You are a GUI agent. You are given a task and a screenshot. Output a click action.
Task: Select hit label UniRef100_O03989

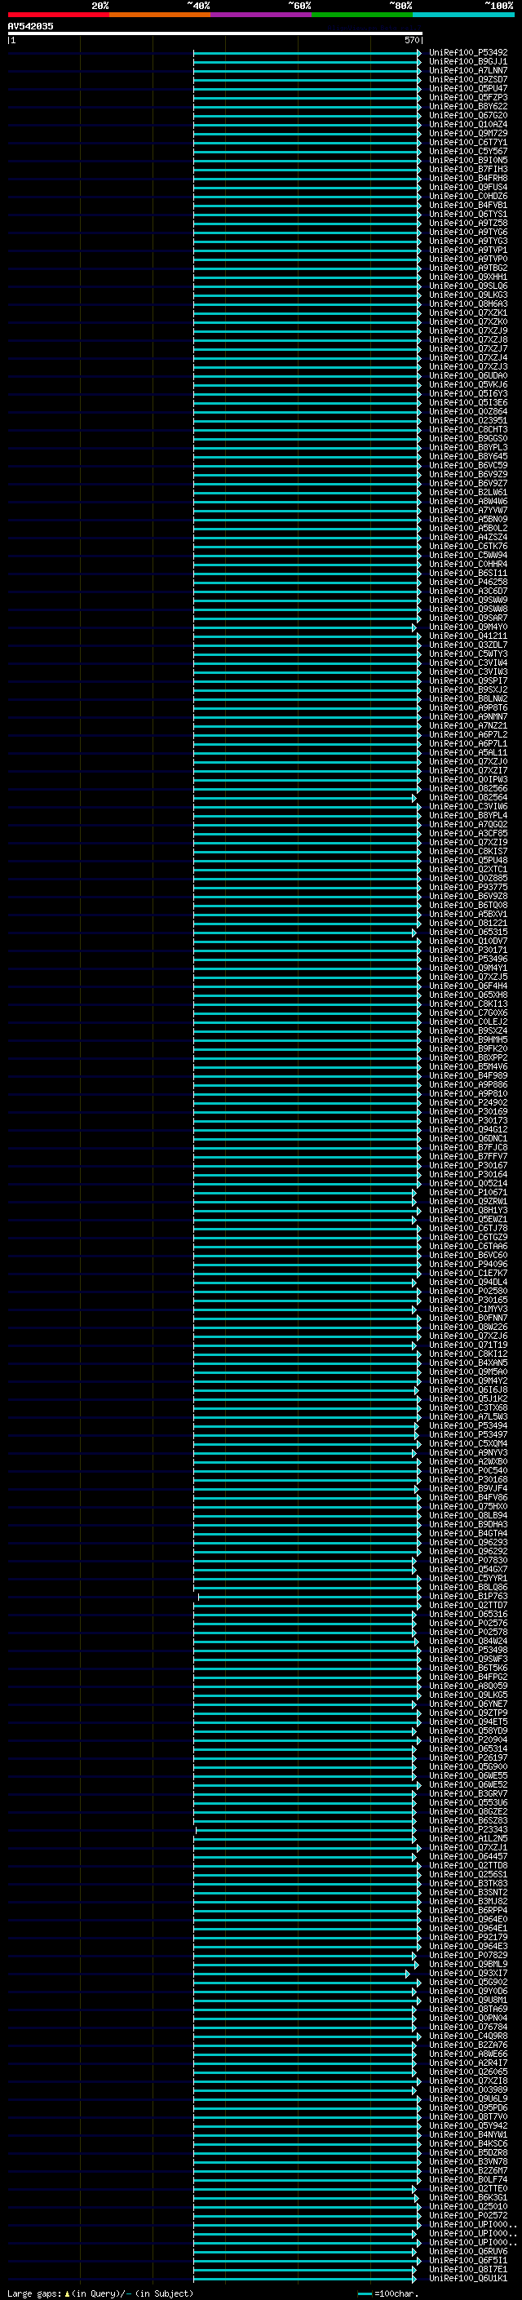click(x=468, y=2089)
